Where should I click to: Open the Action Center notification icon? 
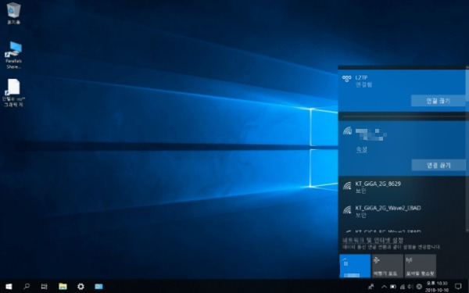[x=458, y=287]
